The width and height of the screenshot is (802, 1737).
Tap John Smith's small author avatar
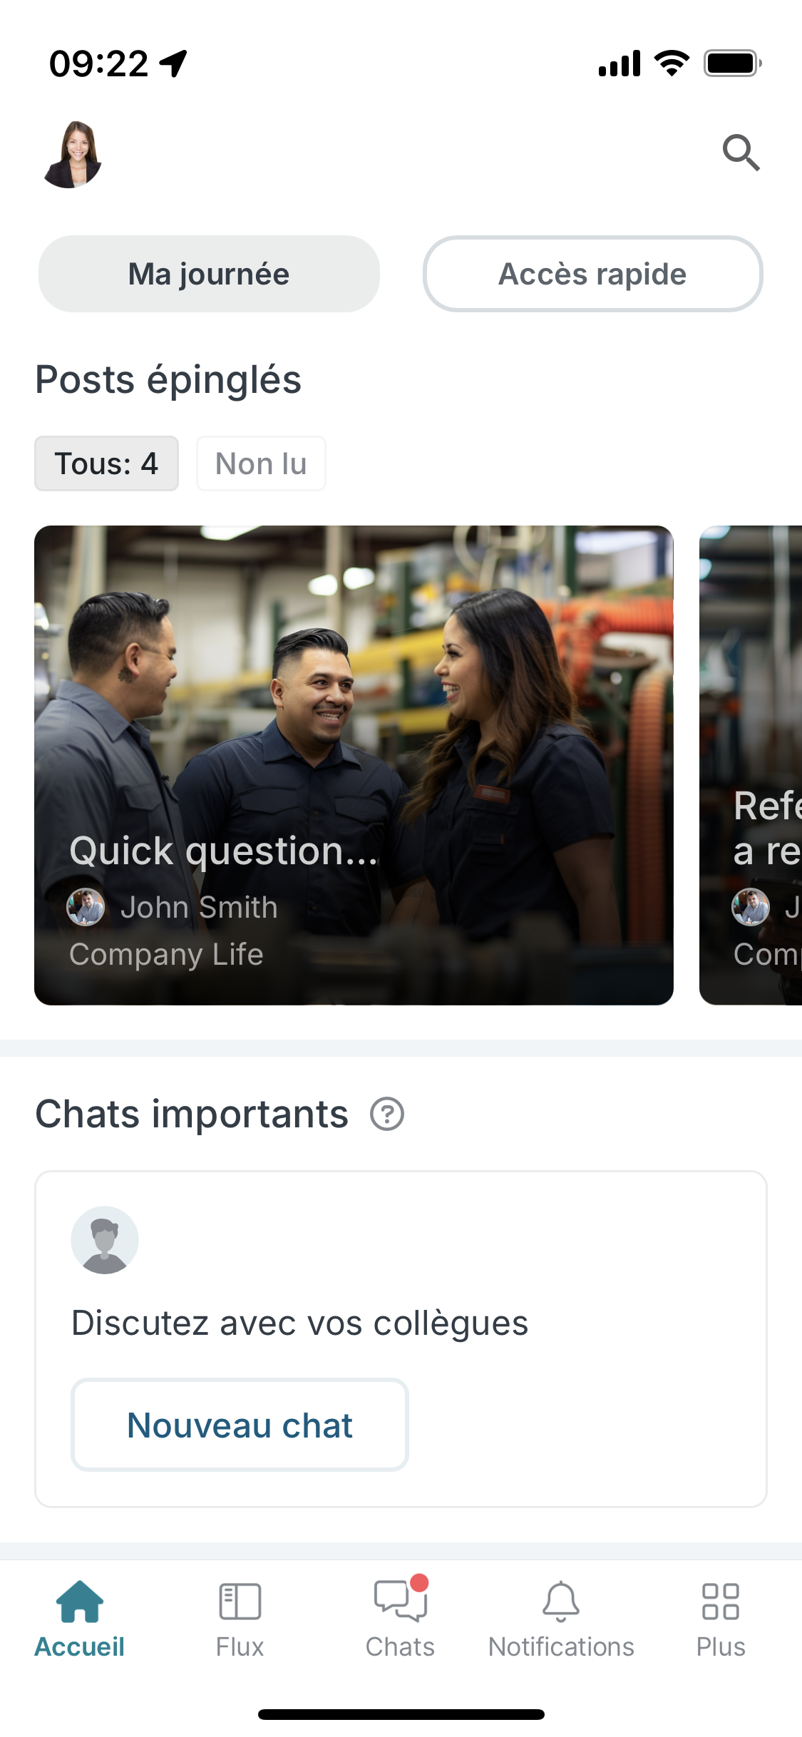(86, 907)
